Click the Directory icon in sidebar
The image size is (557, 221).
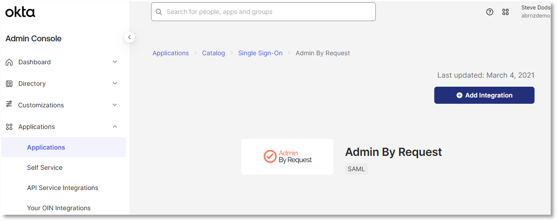point(9,84)
